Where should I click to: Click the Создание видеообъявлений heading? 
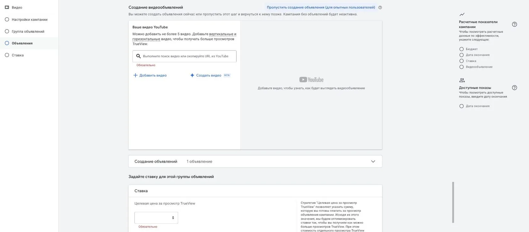pyautogui.click(x=156, y=7)
